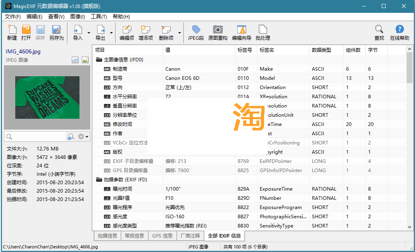Open the 工具(T) menu
This screenshot has width=415, height=252.
click(99, 16)
